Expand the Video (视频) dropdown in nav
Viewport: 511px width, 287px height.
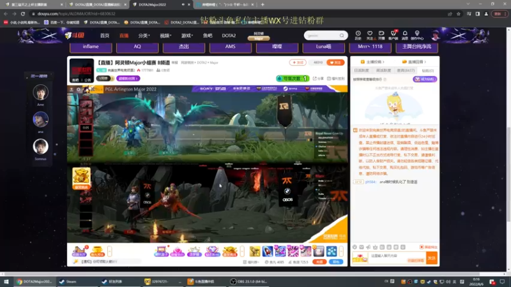point(165,36)
